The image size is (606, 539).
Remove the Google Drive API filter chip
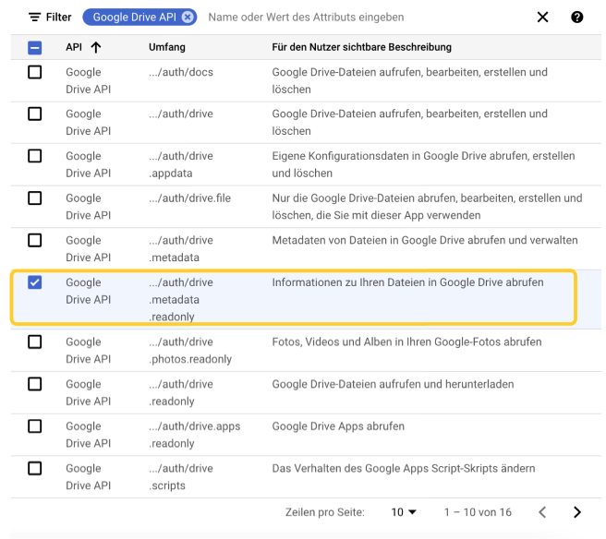188,18
